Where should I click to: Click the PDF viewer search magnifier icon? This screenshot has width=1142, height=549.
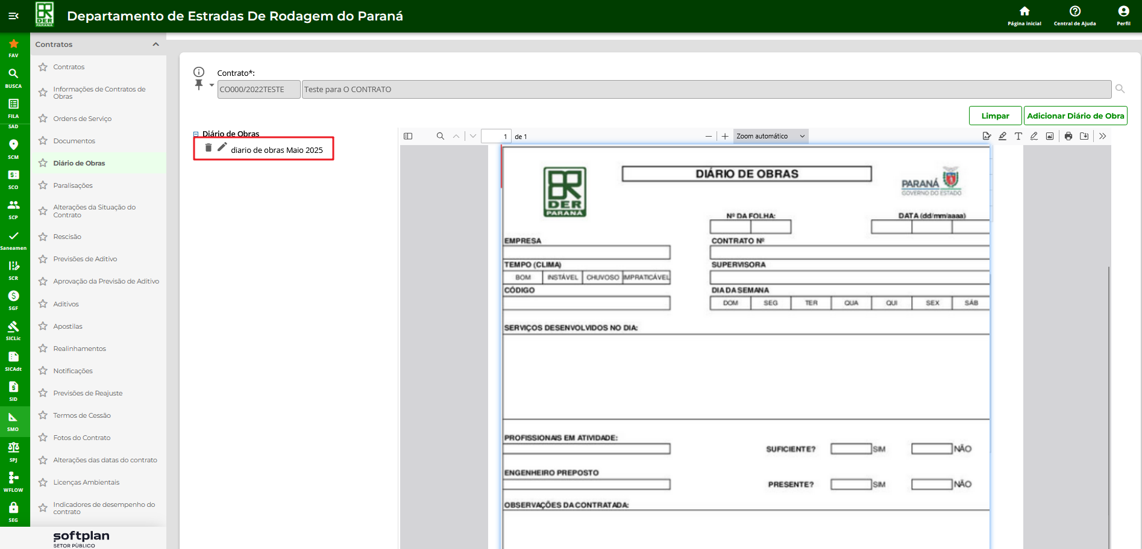coord(441,136)
